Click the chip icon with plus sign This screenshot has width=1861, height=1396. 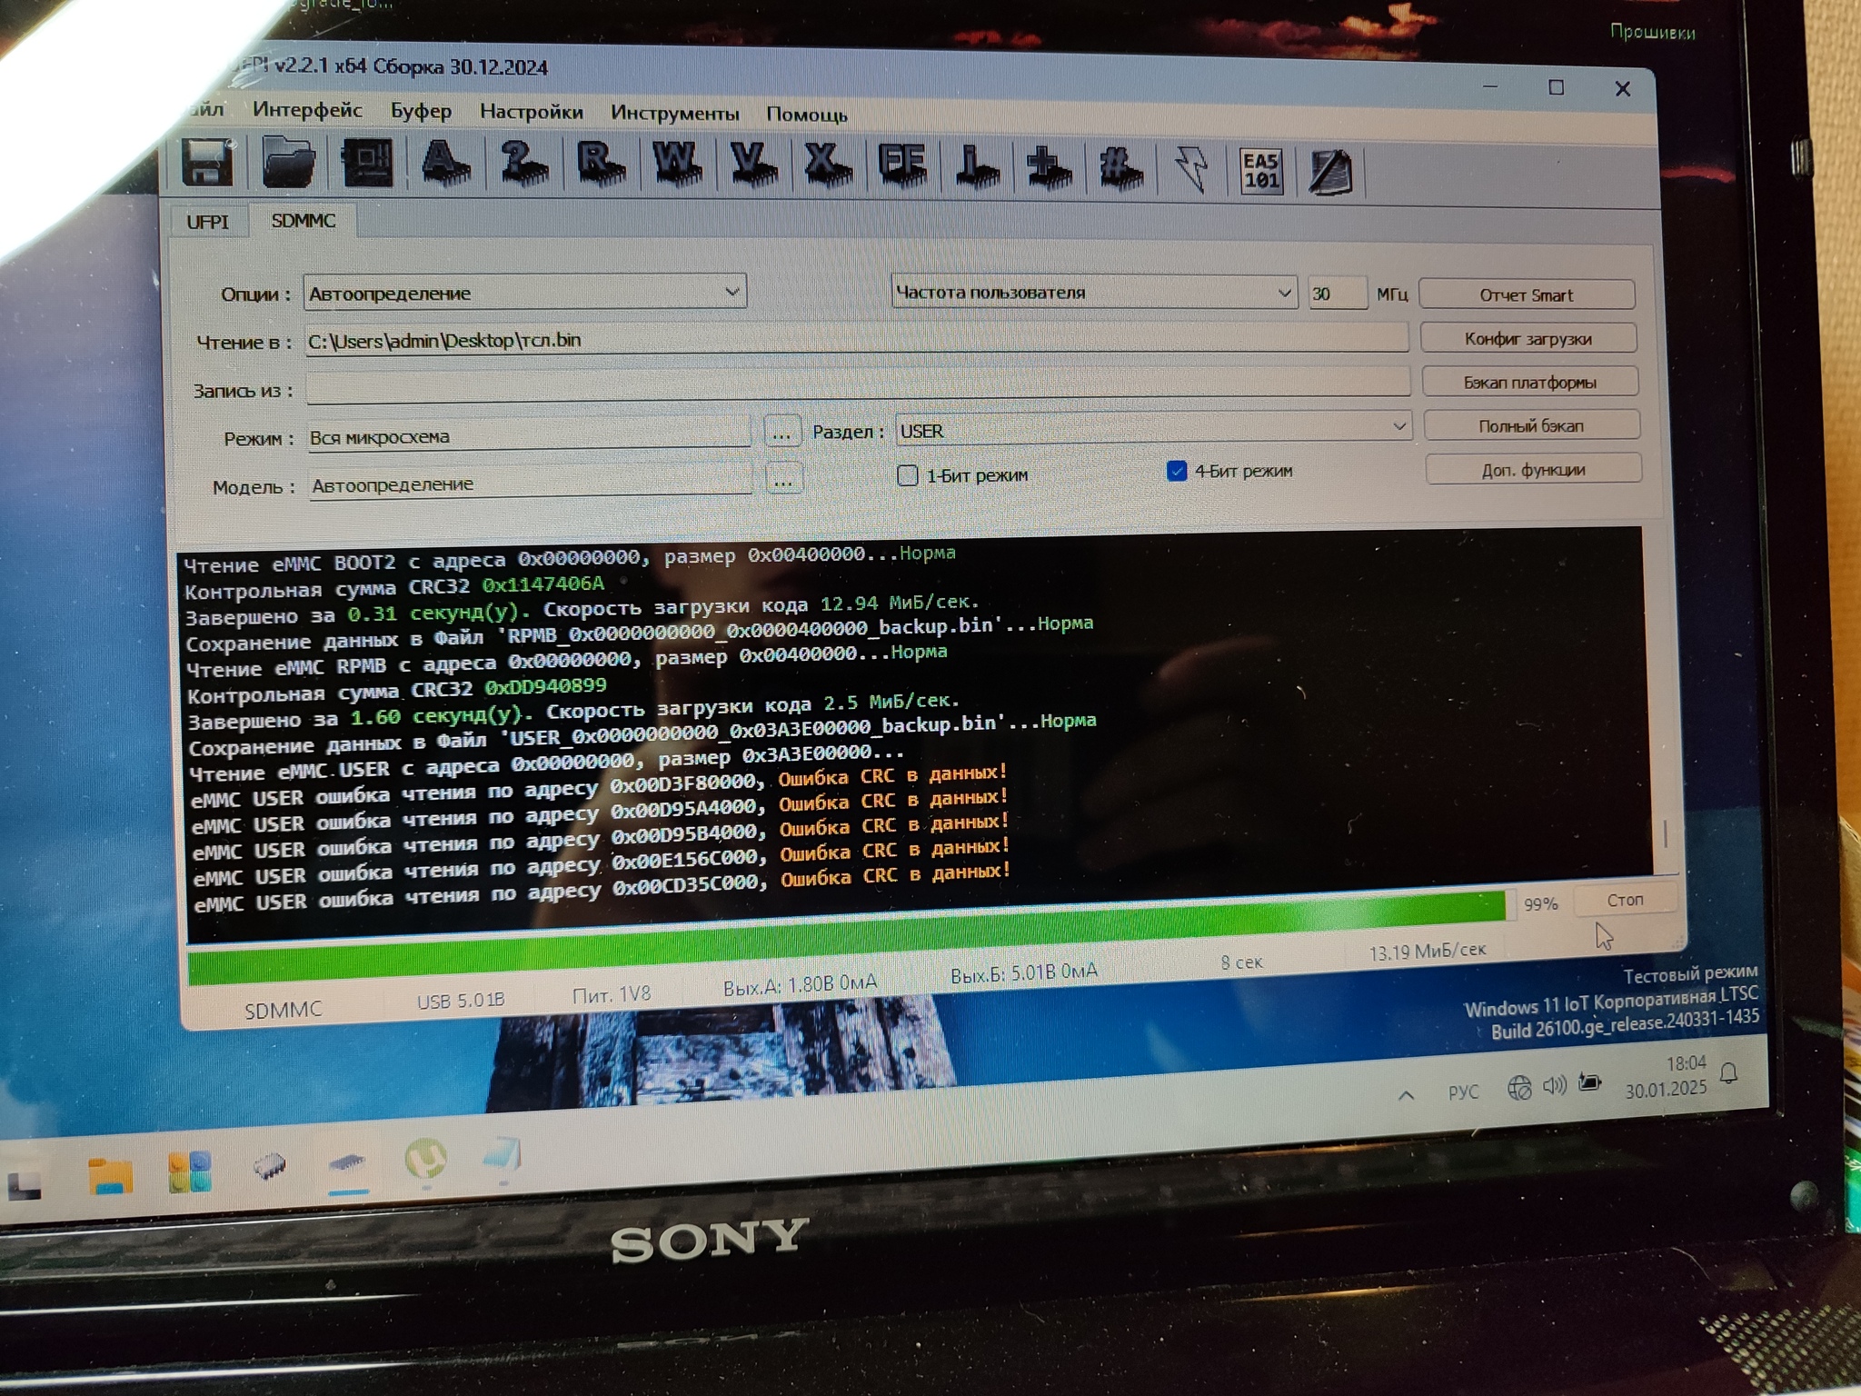1049,168
